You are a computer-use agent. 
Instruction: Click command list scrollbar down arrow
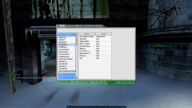(77, 78)
